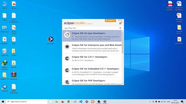
Task: Open GitHub Desktop from the taskbar
Action: click(87, 101)
